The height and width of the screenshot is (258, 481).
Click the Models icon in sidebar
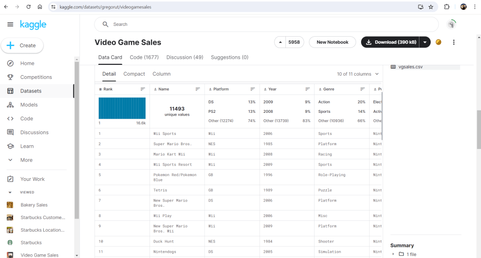tap(10, 105)
